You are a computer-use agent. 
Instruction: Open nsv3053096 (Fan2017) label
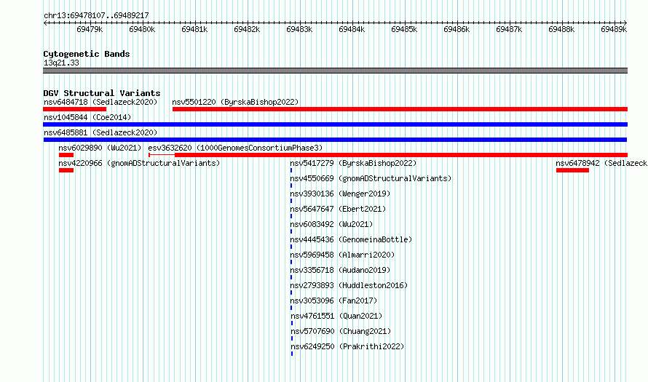click(x=333, y=301)
